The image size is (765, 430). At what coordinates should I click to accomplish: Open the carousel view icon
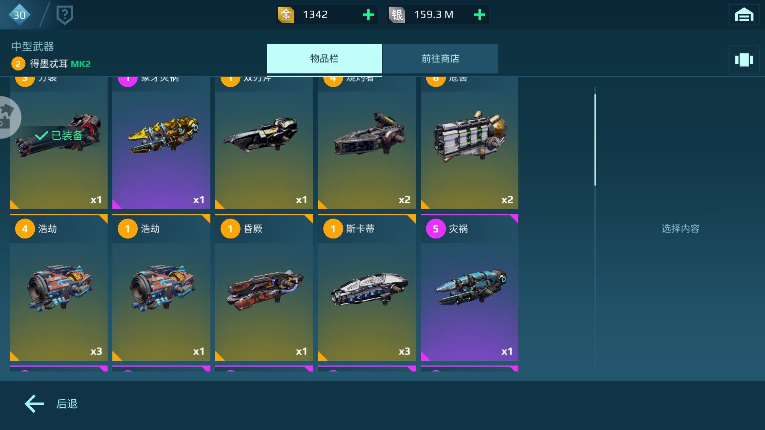click(743, 60)
